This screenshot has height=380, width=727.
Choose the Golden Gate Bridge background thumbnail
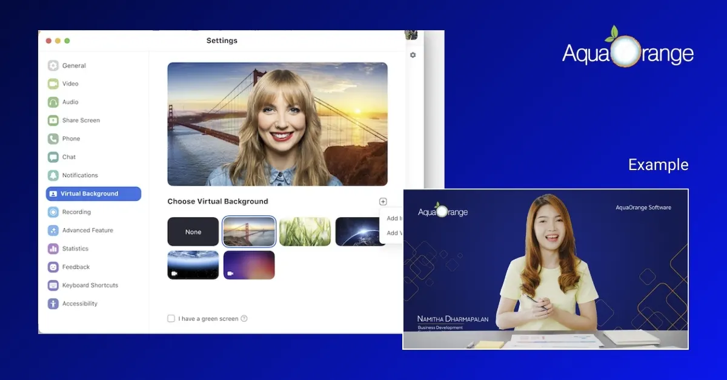(x=249, y=232)
